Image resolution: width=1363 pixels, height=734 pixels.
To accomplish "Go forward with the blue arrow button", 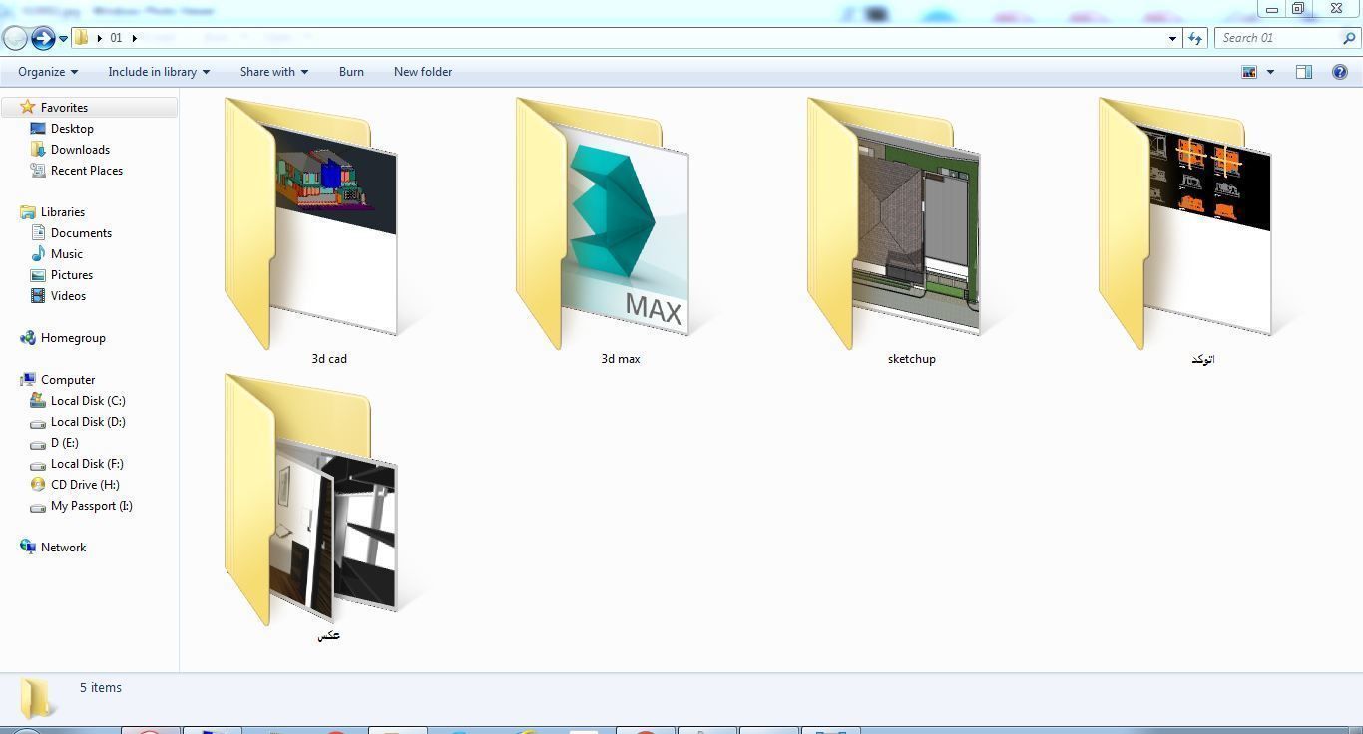I will 43,38.
